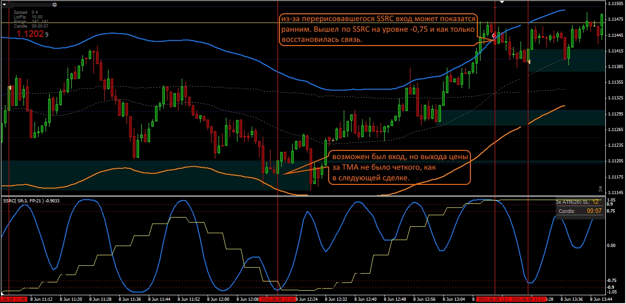Viewport: 626px width, 304px height.
Task: Click the Spread 0.4 info label
Action: click(x=26, y=12)
